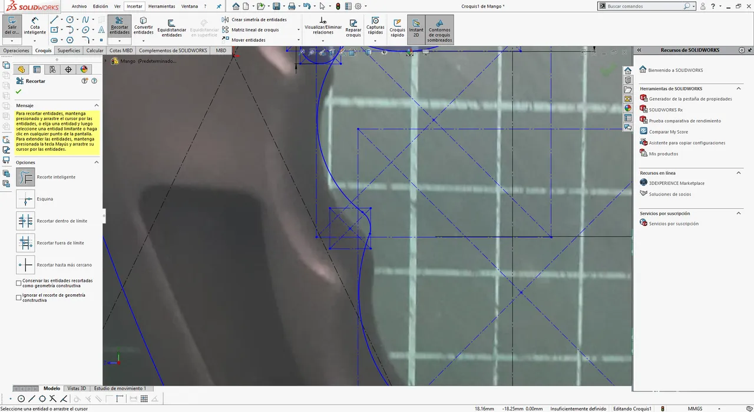
Task: Switch to the Operaciones tab
Action: 16,51
